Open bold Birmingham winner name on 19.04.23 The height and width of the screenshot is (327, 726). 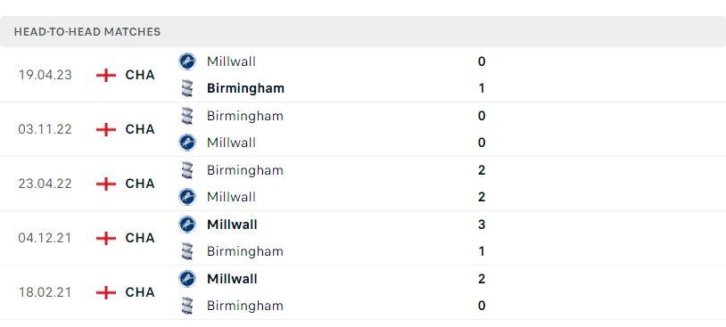245,88
